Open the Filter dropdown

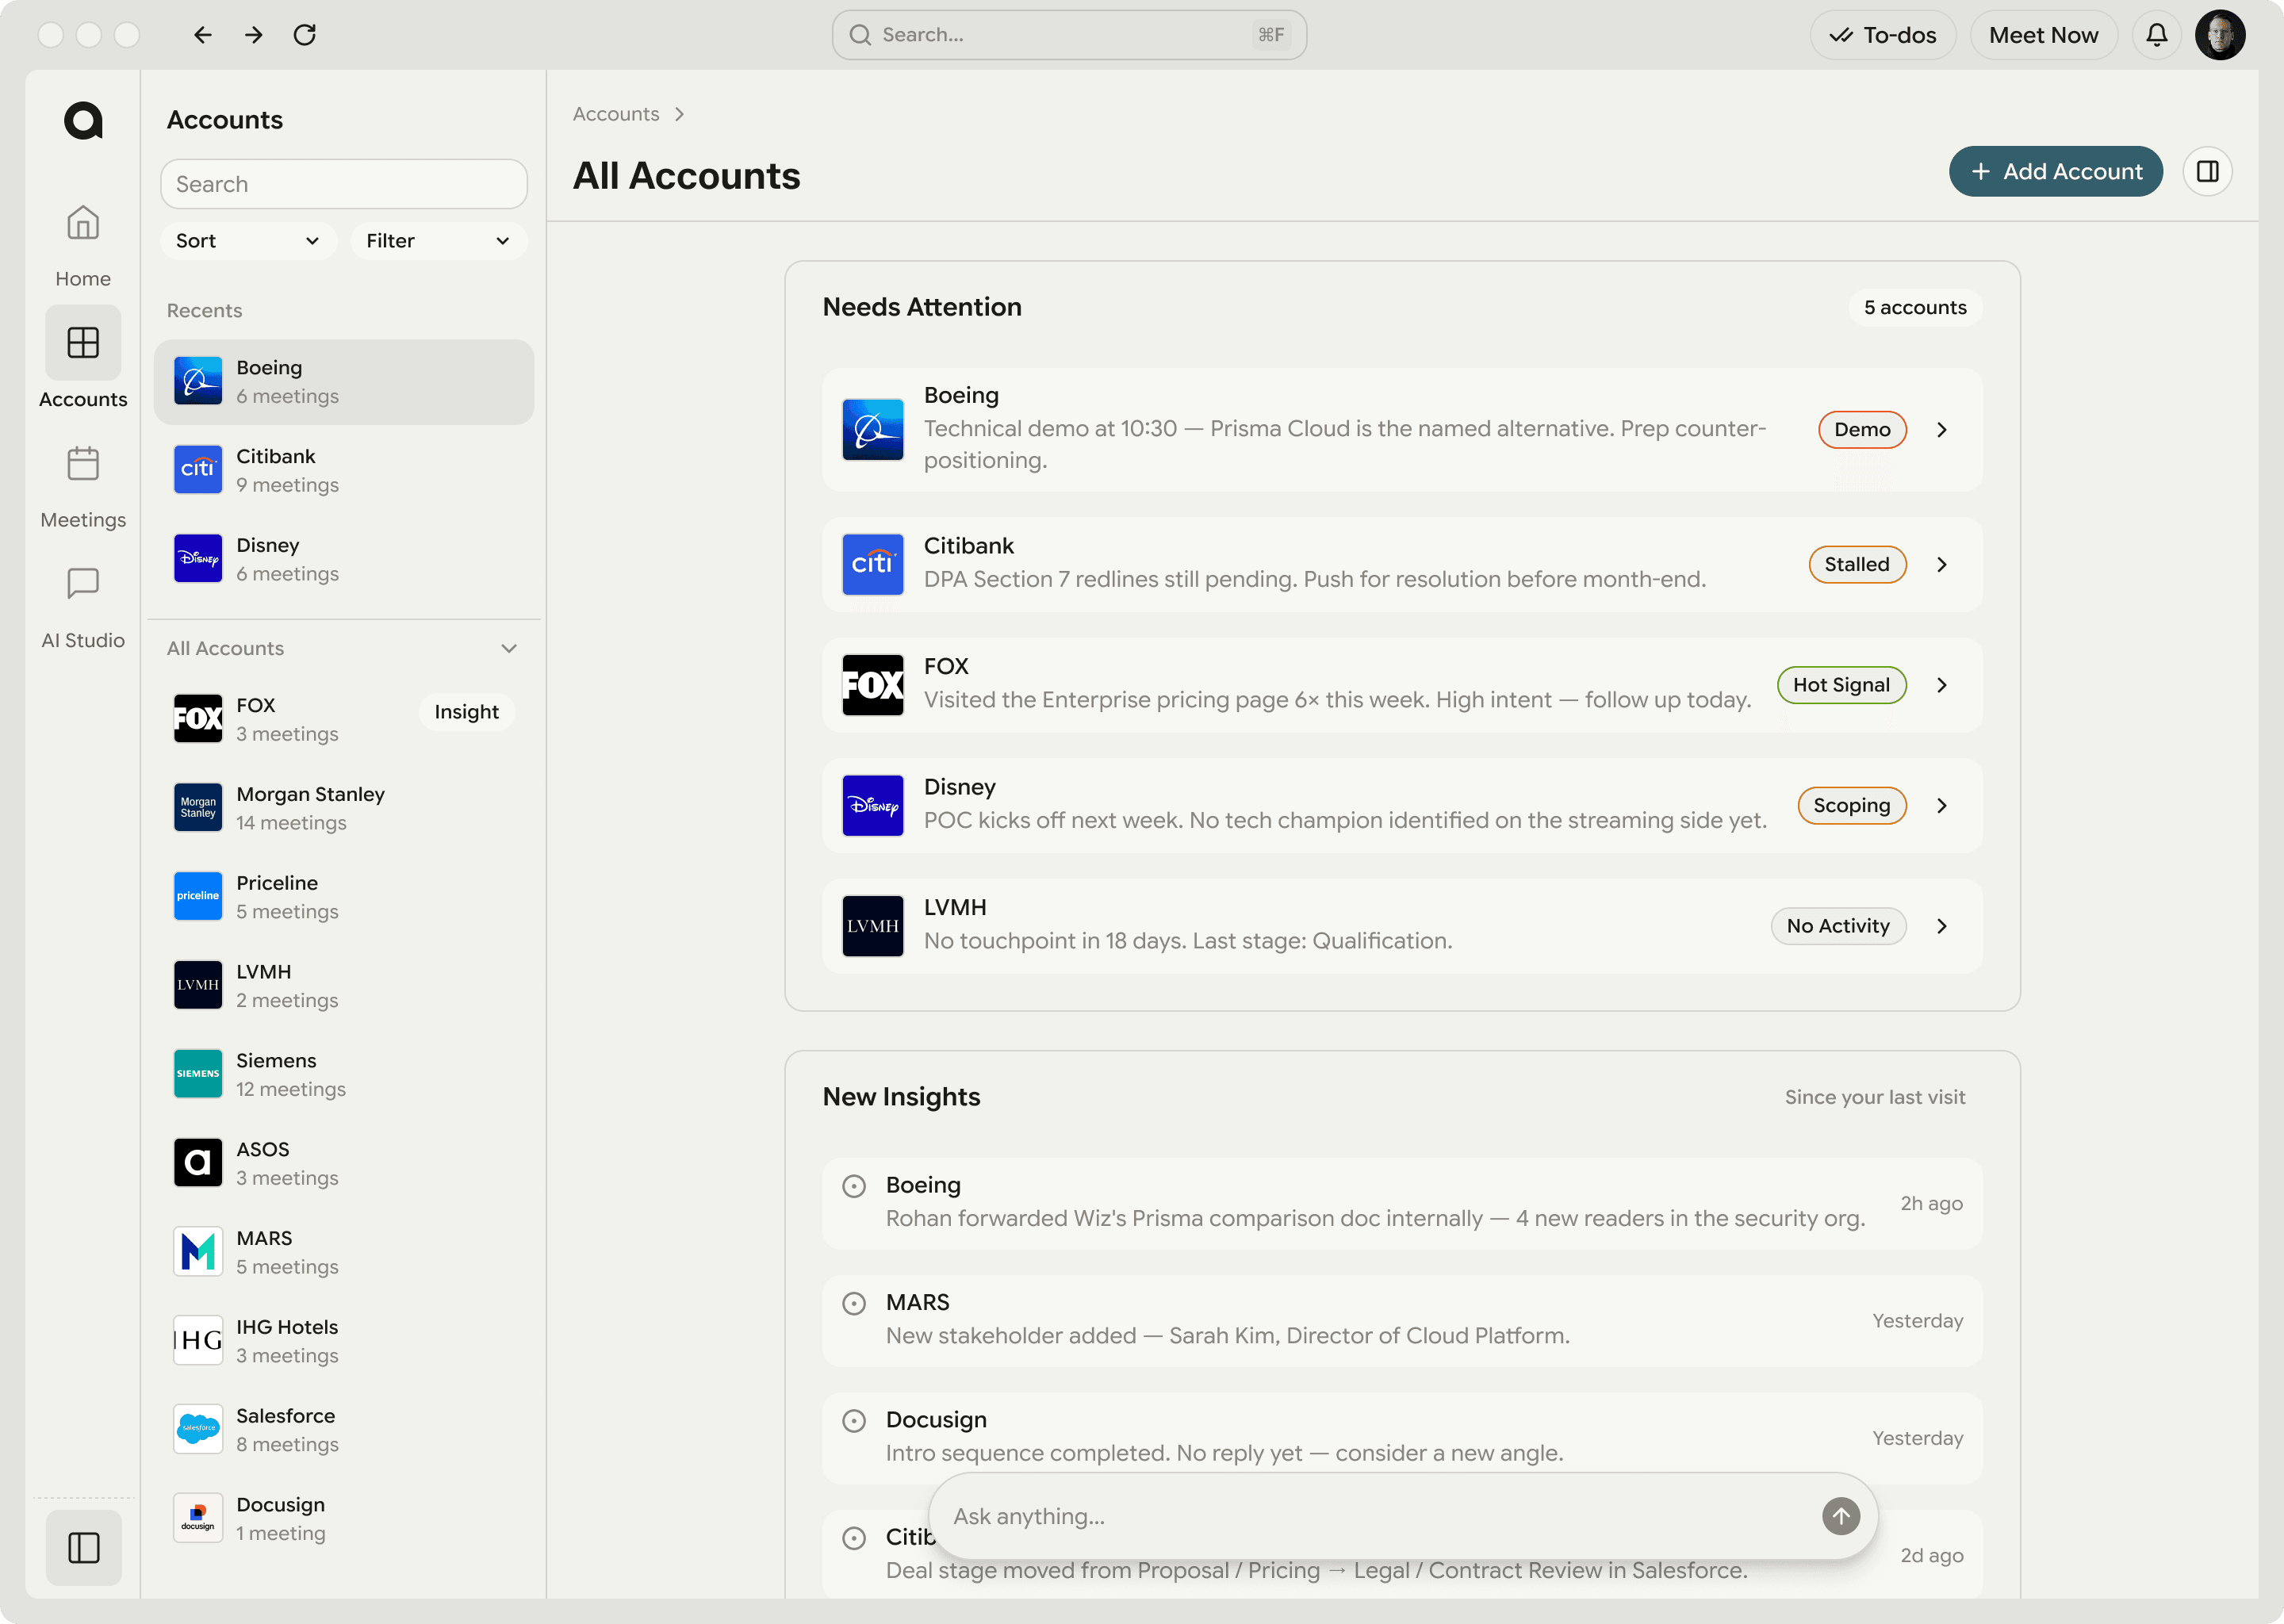(x=438, y=240)
